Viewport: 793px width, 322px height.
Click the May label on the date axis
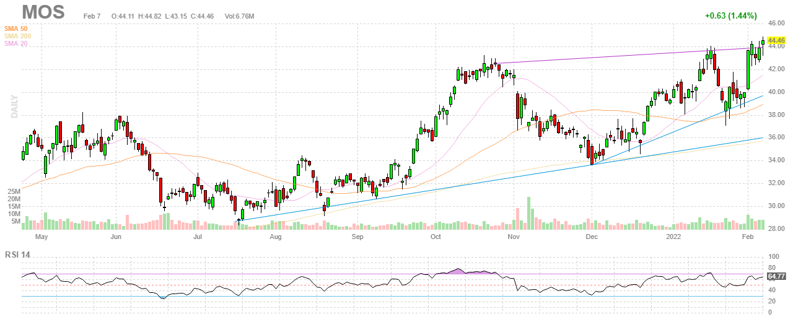point(41,237)
